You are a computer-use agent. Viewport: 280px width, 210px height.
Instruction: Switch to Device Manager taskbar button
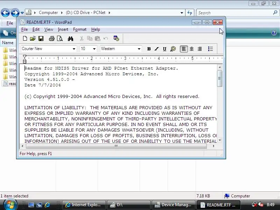coord(173,205)
